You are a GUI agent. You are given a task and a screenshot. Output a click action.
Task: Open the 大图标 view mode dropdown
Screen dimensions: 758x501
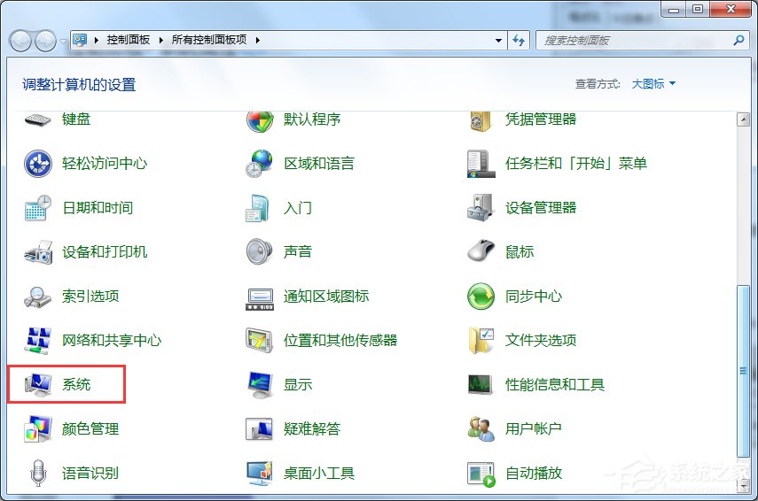[x=653, y=84]
